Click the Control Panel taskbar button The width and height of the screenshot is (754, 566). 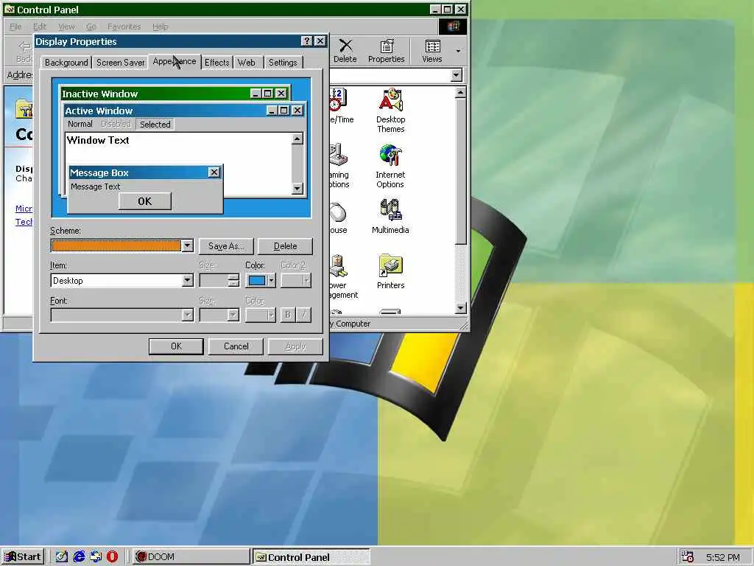311,557
